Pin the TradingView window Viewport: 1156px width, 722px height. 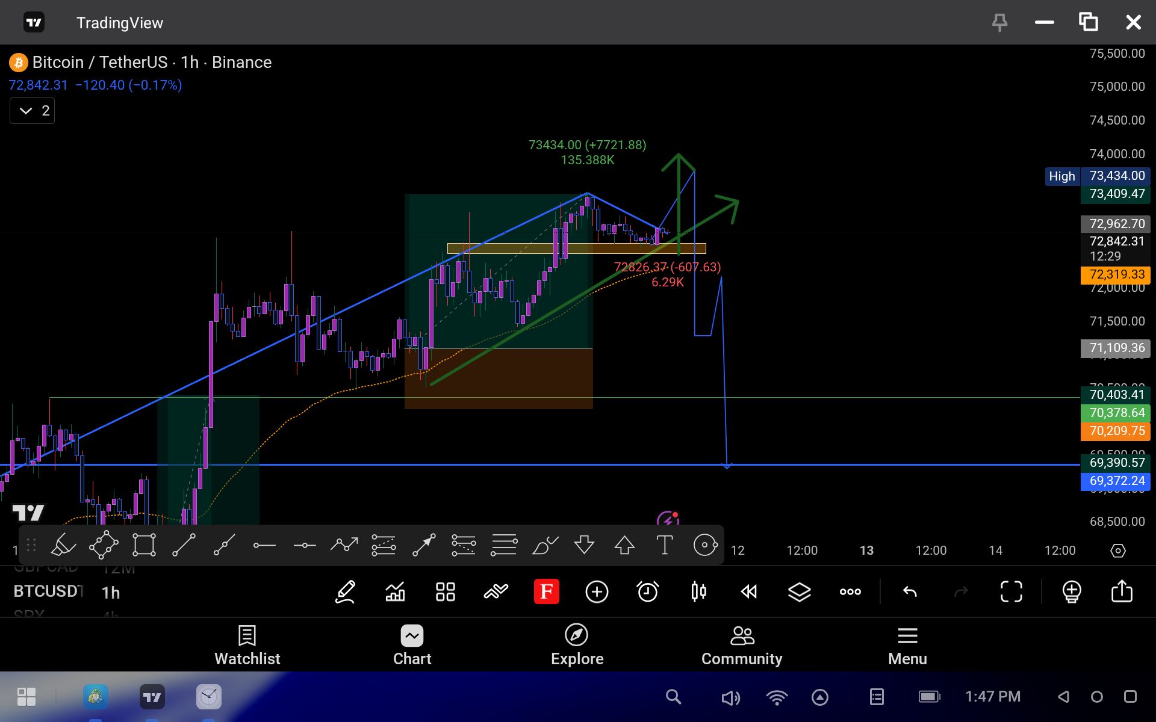click(x=999, y=23)
